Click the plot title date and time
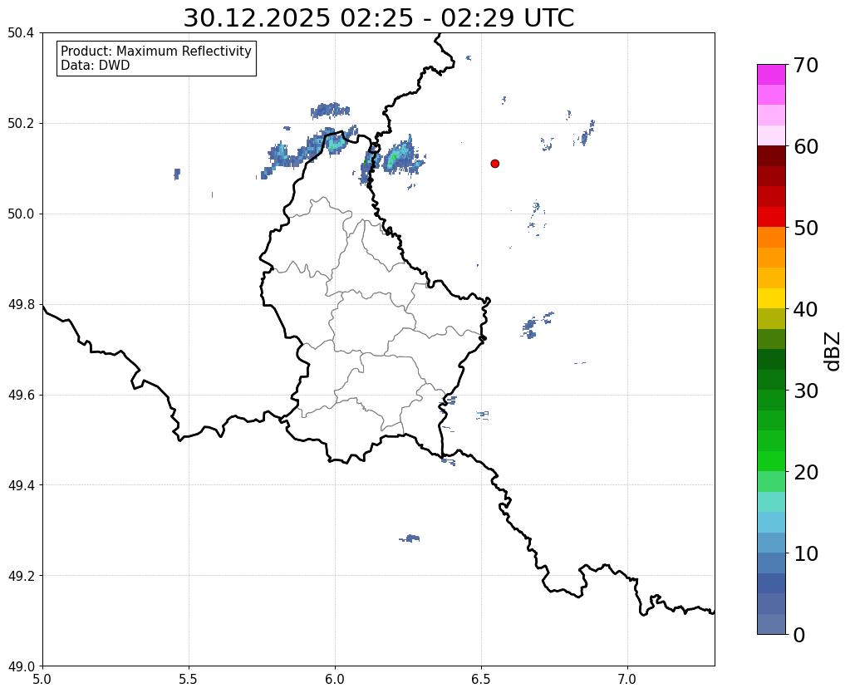Viewport: 850px width, 693px height. [378, 18]
